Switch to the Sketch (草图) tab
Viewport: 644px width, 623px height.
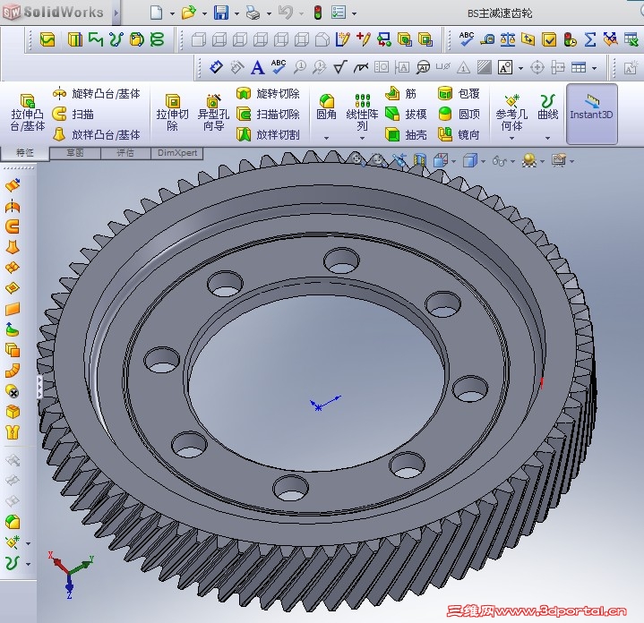74,153
